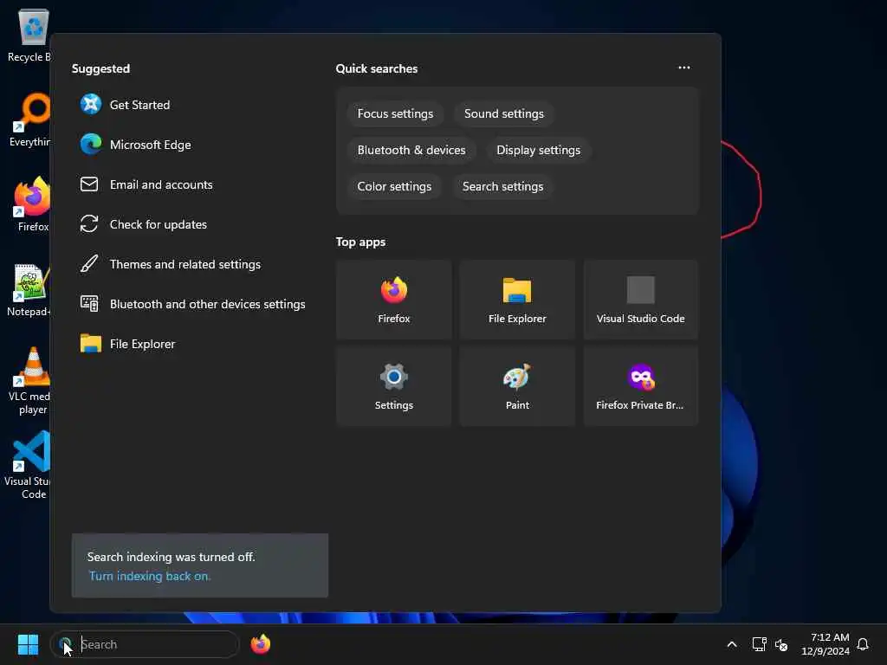Viewport: 887px width, 665px height.
Task: Select the Recycle Bin desktop icon
Action: 29,36
